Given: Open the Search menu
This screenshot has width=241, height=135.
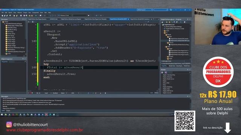Looking at the screenshot, I should pyautogui.click(x=10, y=12).
